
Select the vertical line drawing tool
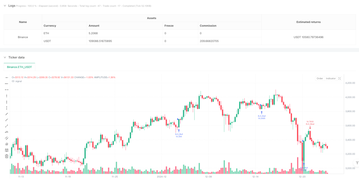pyautogui.click(x=7, y=96)
